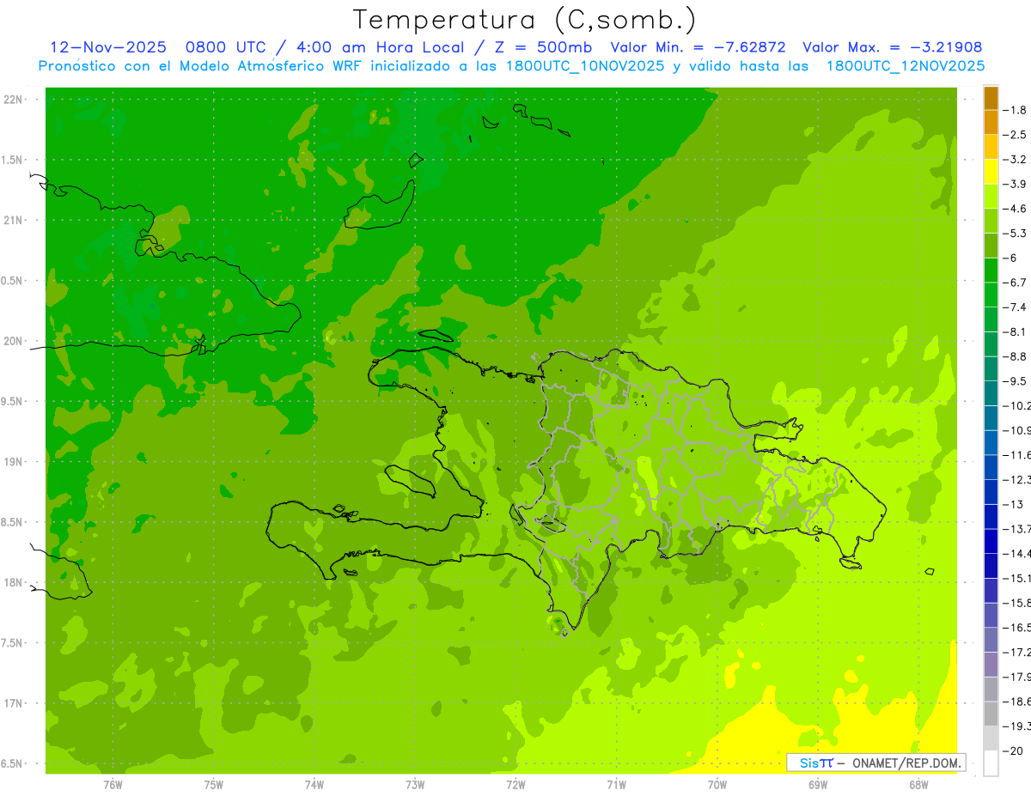Click the 18N latitude axis label

[14, 582]
